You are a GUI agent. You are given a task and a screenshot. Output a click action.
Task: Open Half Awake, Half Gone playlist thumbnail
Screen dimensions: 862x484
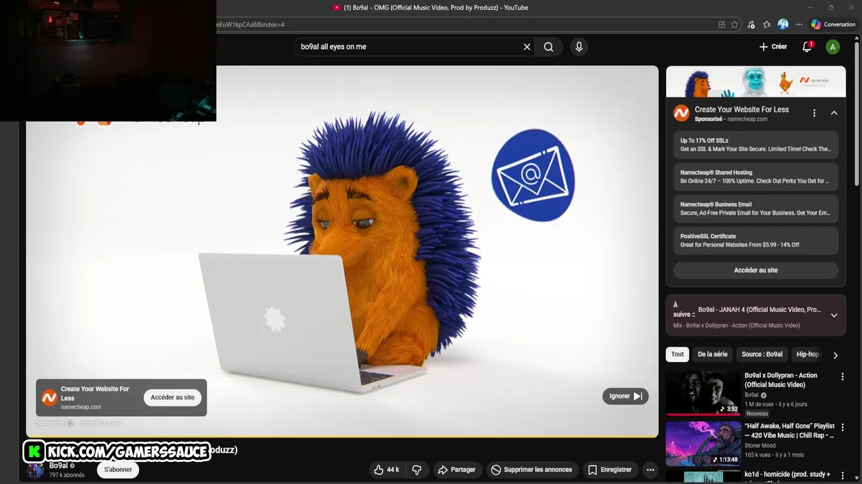(703, 444)
